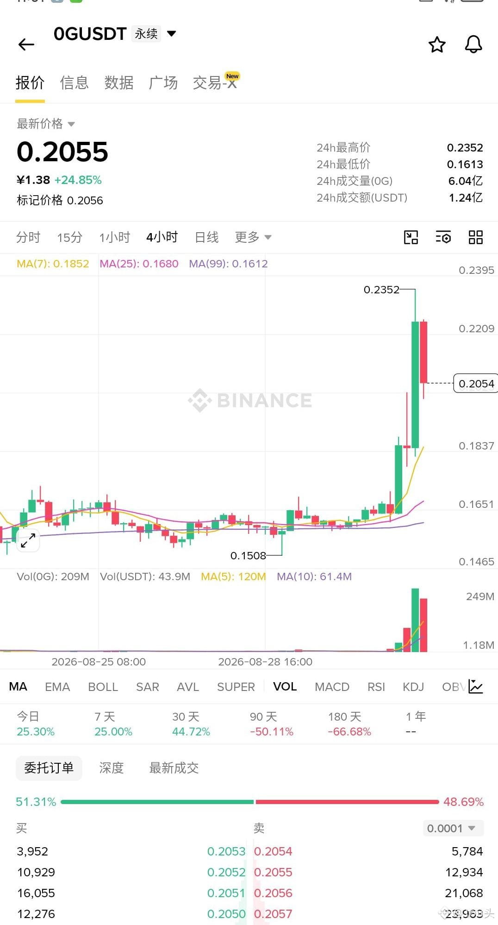Screen dimensions: 498x925
Task: Open indicator chart settings icon beside OBV
Action: pos(476,686)
